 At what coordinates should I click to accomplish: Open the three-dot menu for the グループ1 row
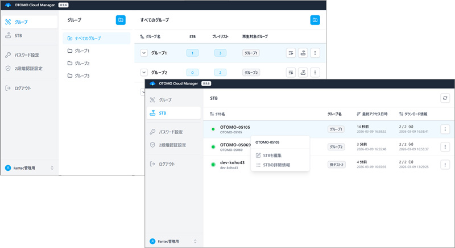pos(316,53)
